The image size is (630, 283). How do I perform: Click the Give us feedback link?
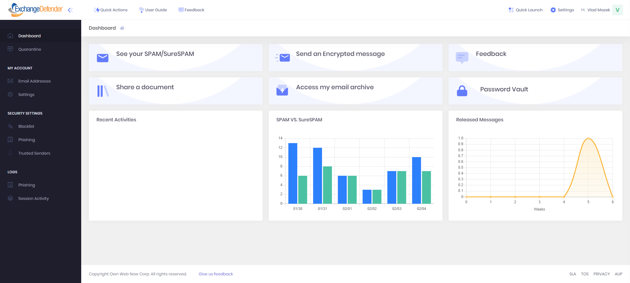(x=216, y=274)
